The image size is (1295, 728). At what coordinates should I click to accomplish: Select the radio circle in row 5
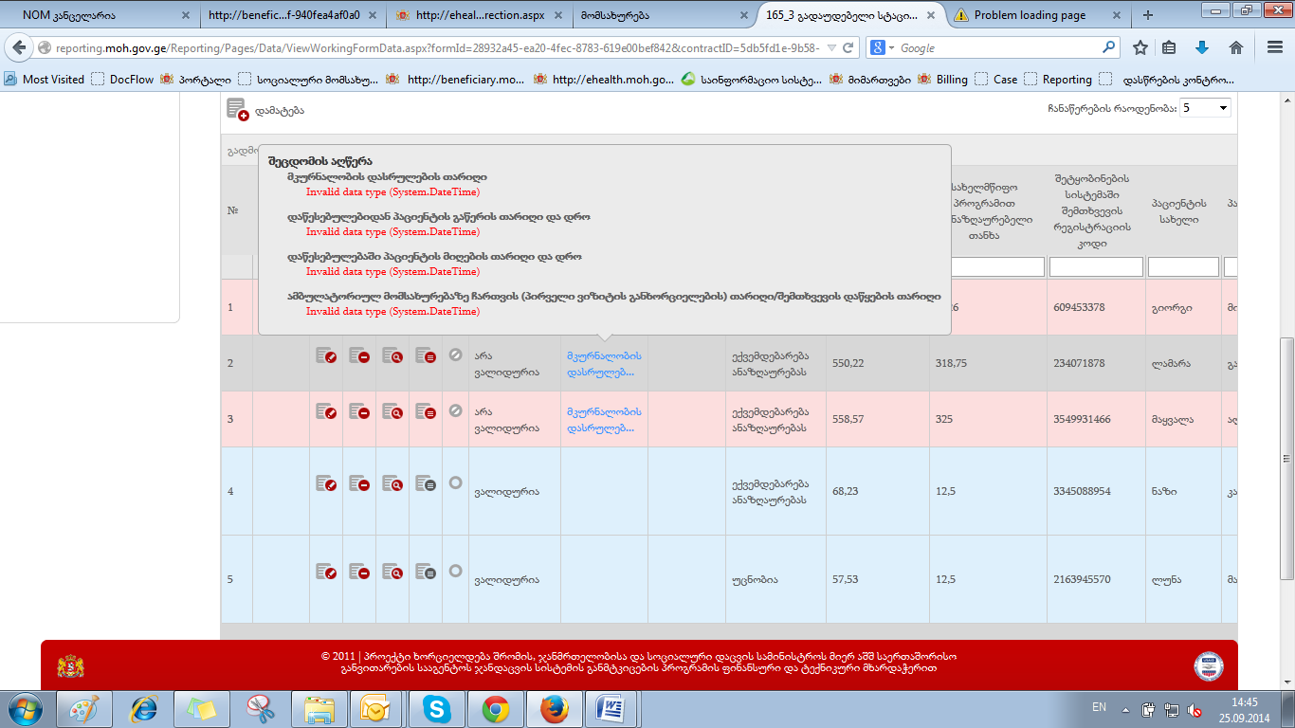455,572
